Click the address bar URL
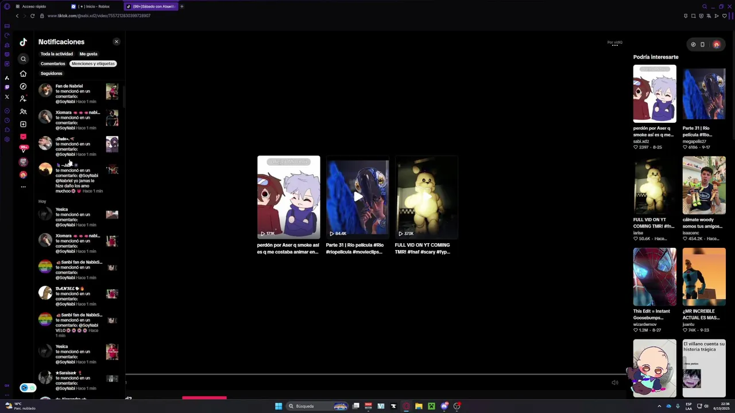Viewport: 735px width, 413px height. 99,16
